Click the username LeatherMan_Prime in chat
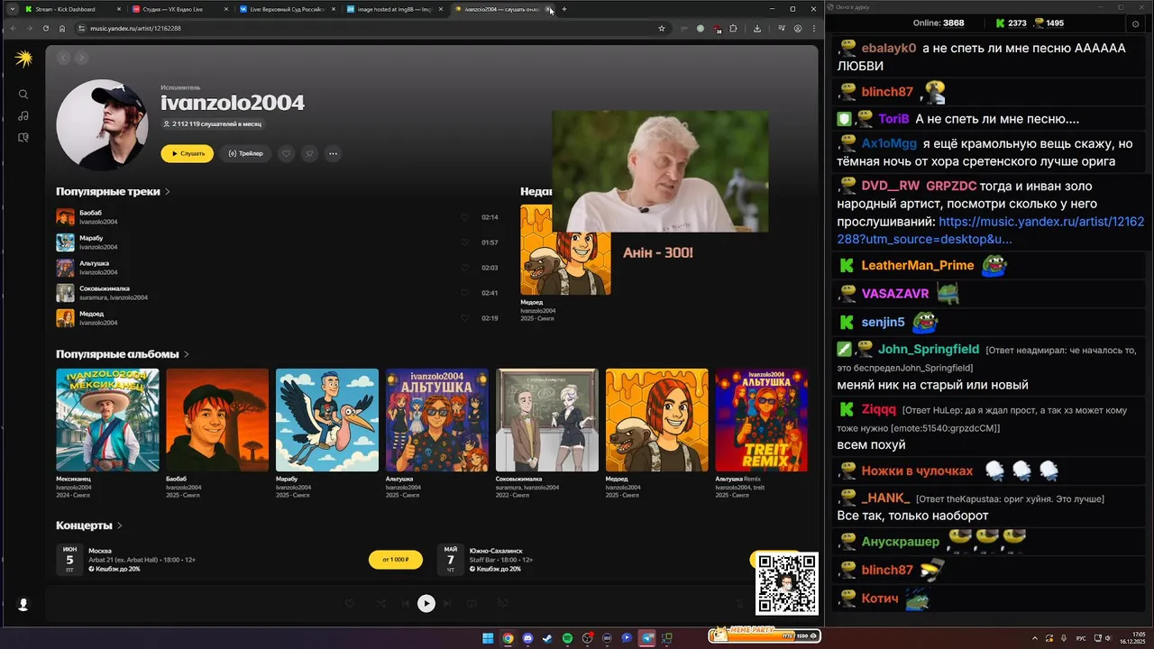This screenshot has height=649, width=1154. click(x=918, y=265)
